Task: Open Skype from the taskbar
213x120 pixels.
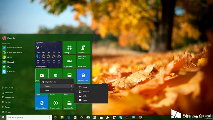Action: pos(121,117)
